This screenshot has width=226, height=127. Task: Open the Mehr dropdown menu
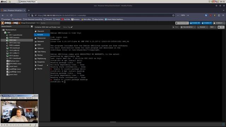tap(213, 27)
